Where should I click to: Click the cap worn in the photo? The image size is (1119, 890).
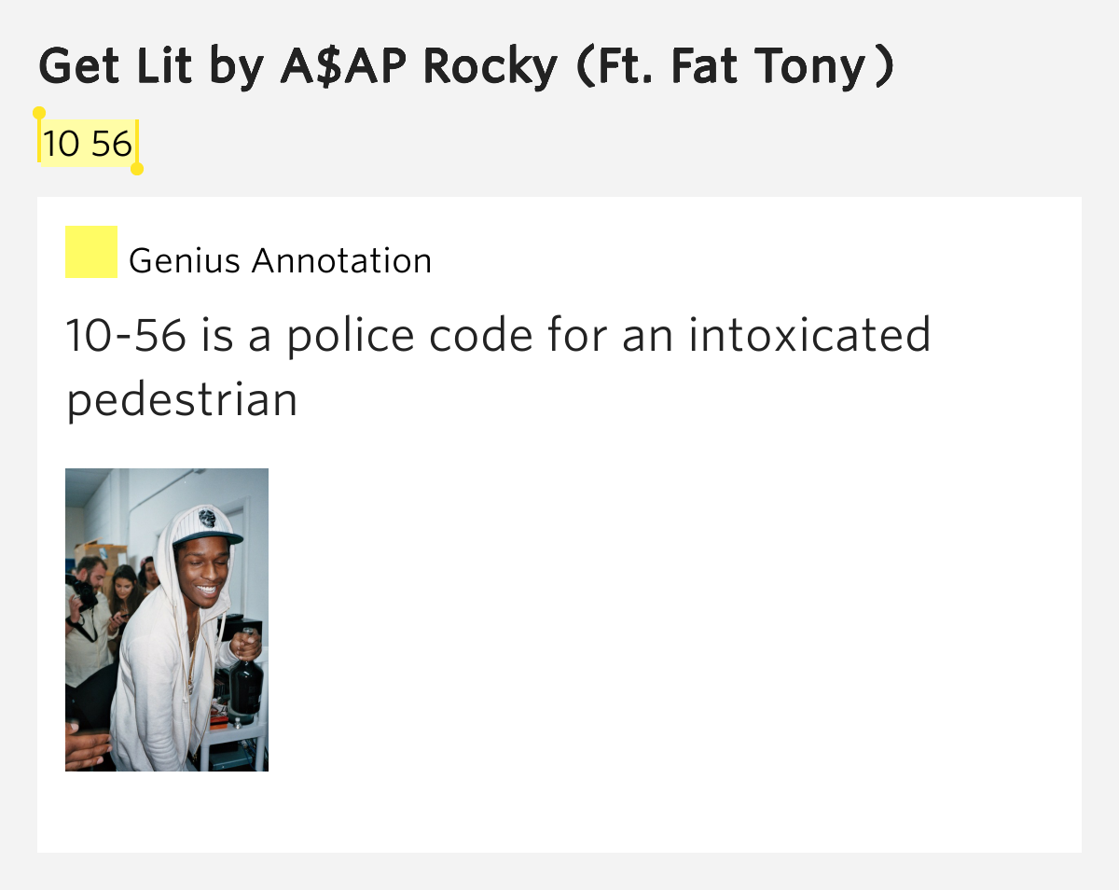206,526
